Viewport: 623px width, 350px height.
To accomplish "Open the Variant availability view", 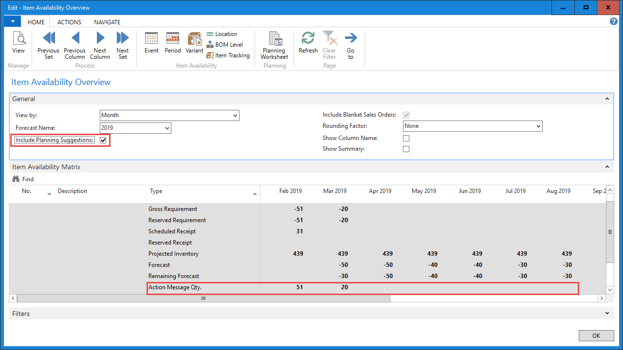I will click(194, 44).
